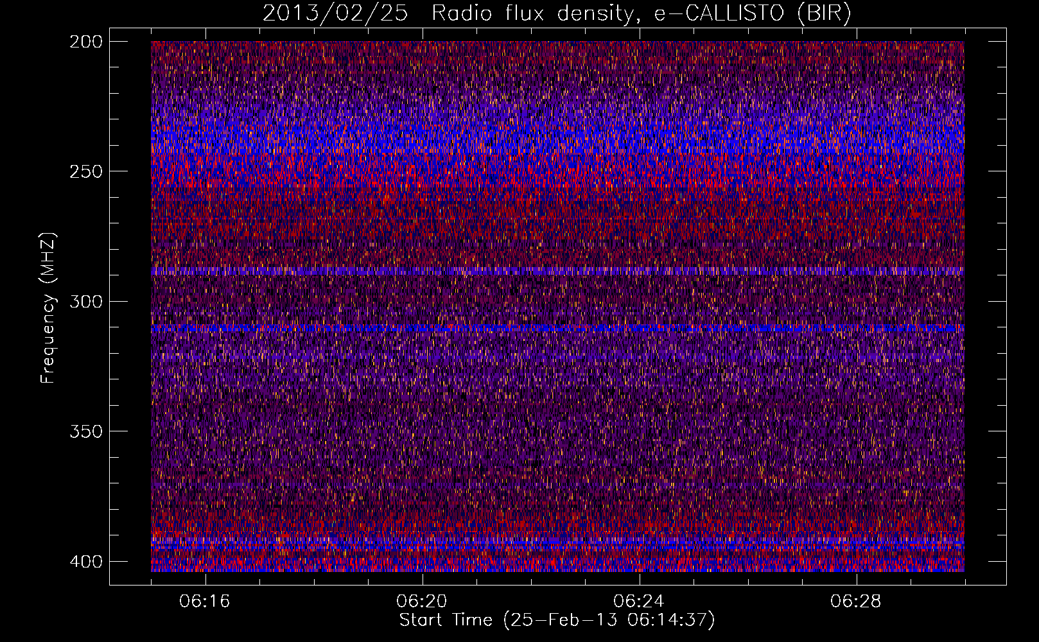Click the 06:24 time tick label
The image size is (1039, 642).
639,602
